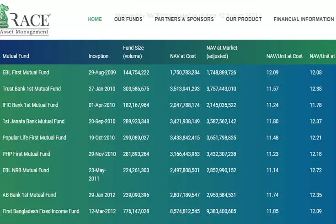This screenshot has height=224, width=336.
Task: Click NAV/Unit at Cost value 11.57
Action: click(272, 89)
